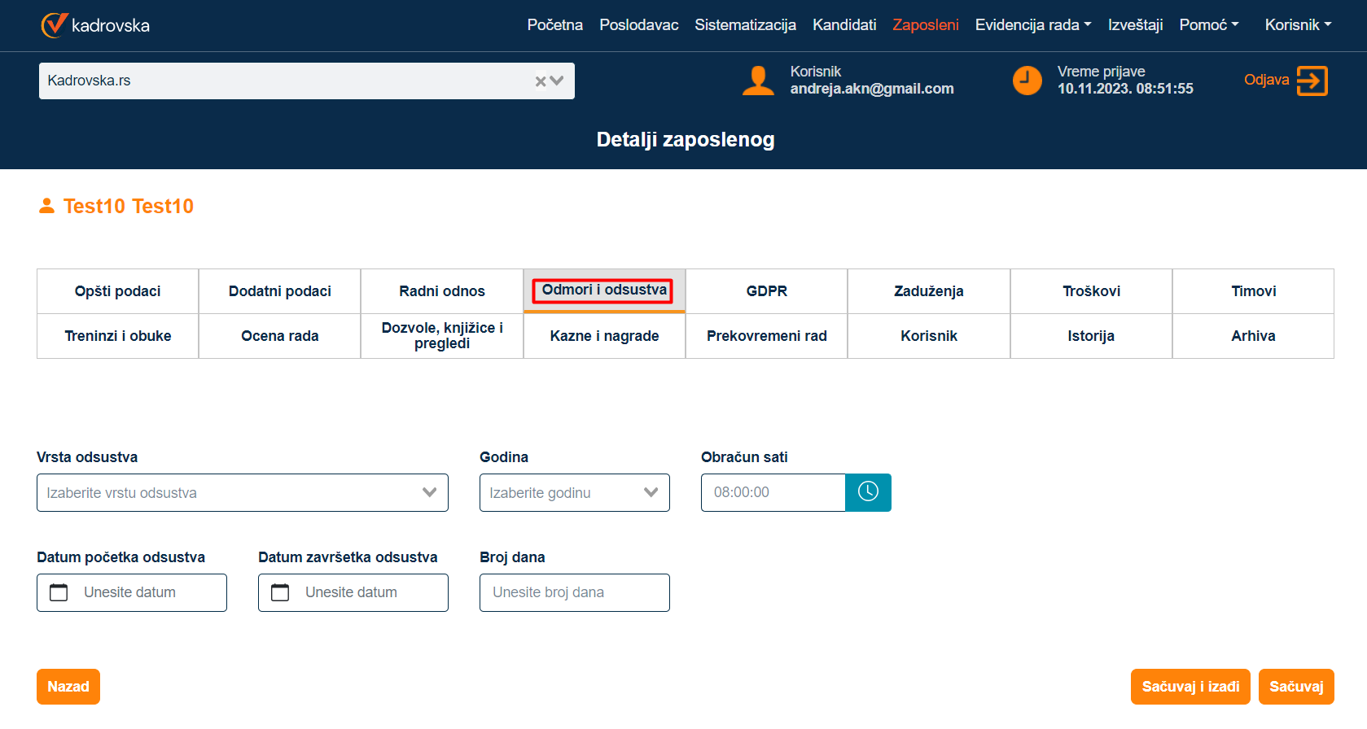1367x729 pixels.
Task: Open the Troškovi tab
Action: point(1091,291)
